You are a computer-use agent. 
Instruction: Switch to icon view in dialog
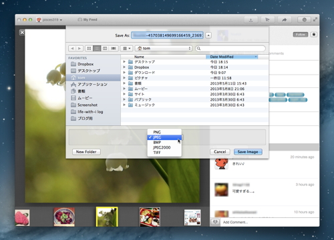(x=89, y=48)
